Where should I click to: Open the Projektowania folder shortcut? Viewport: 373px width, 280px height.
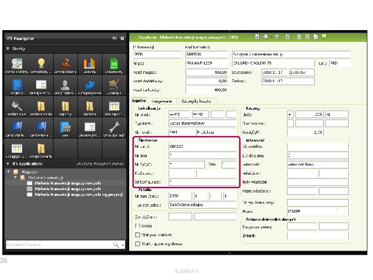click(41, 149)
